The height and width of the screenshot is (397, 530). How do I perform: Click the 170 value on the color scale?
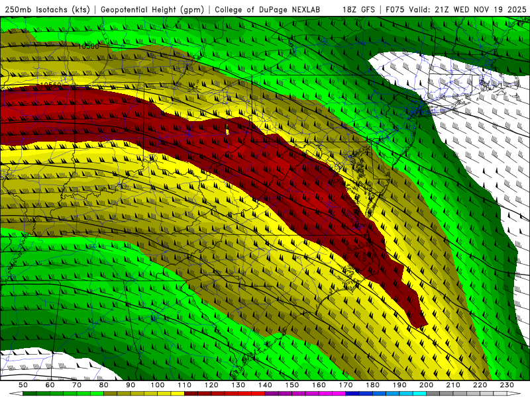click(346, 385)
